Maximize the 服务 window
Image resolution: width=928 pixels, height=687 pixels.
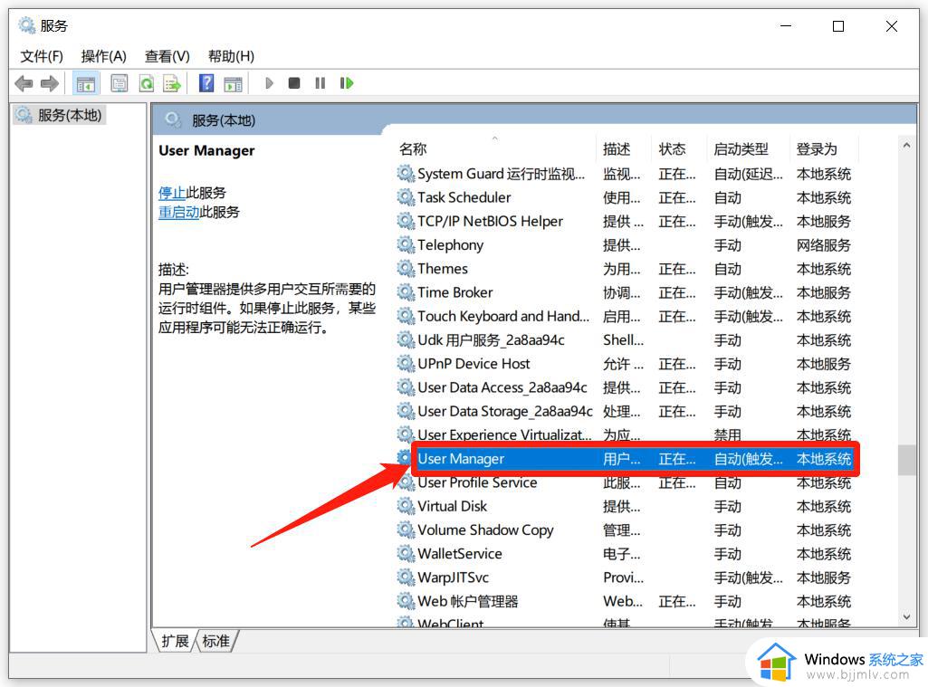pyautogui.click(x=838, y=26)
